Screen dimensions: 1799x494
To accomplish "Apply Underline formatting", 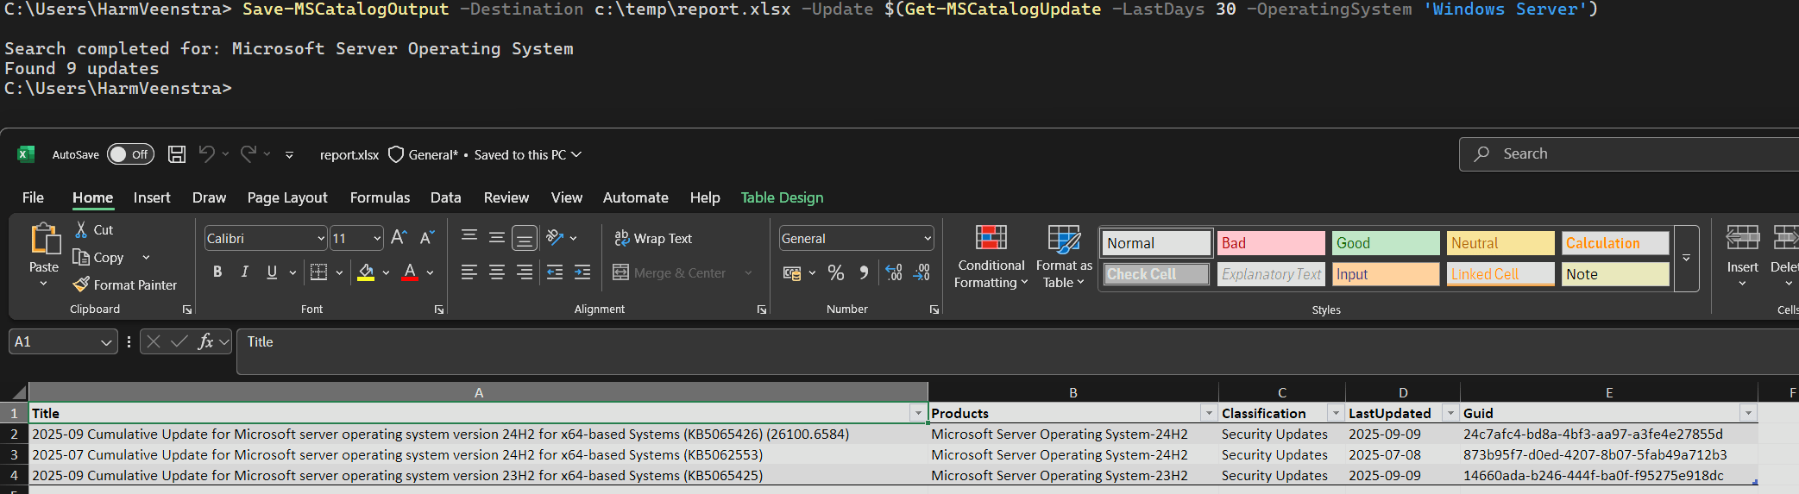I will [272, 272].
